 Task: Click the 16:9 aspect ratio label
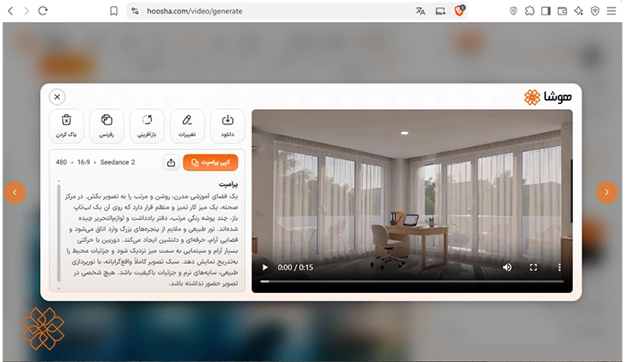84,162
